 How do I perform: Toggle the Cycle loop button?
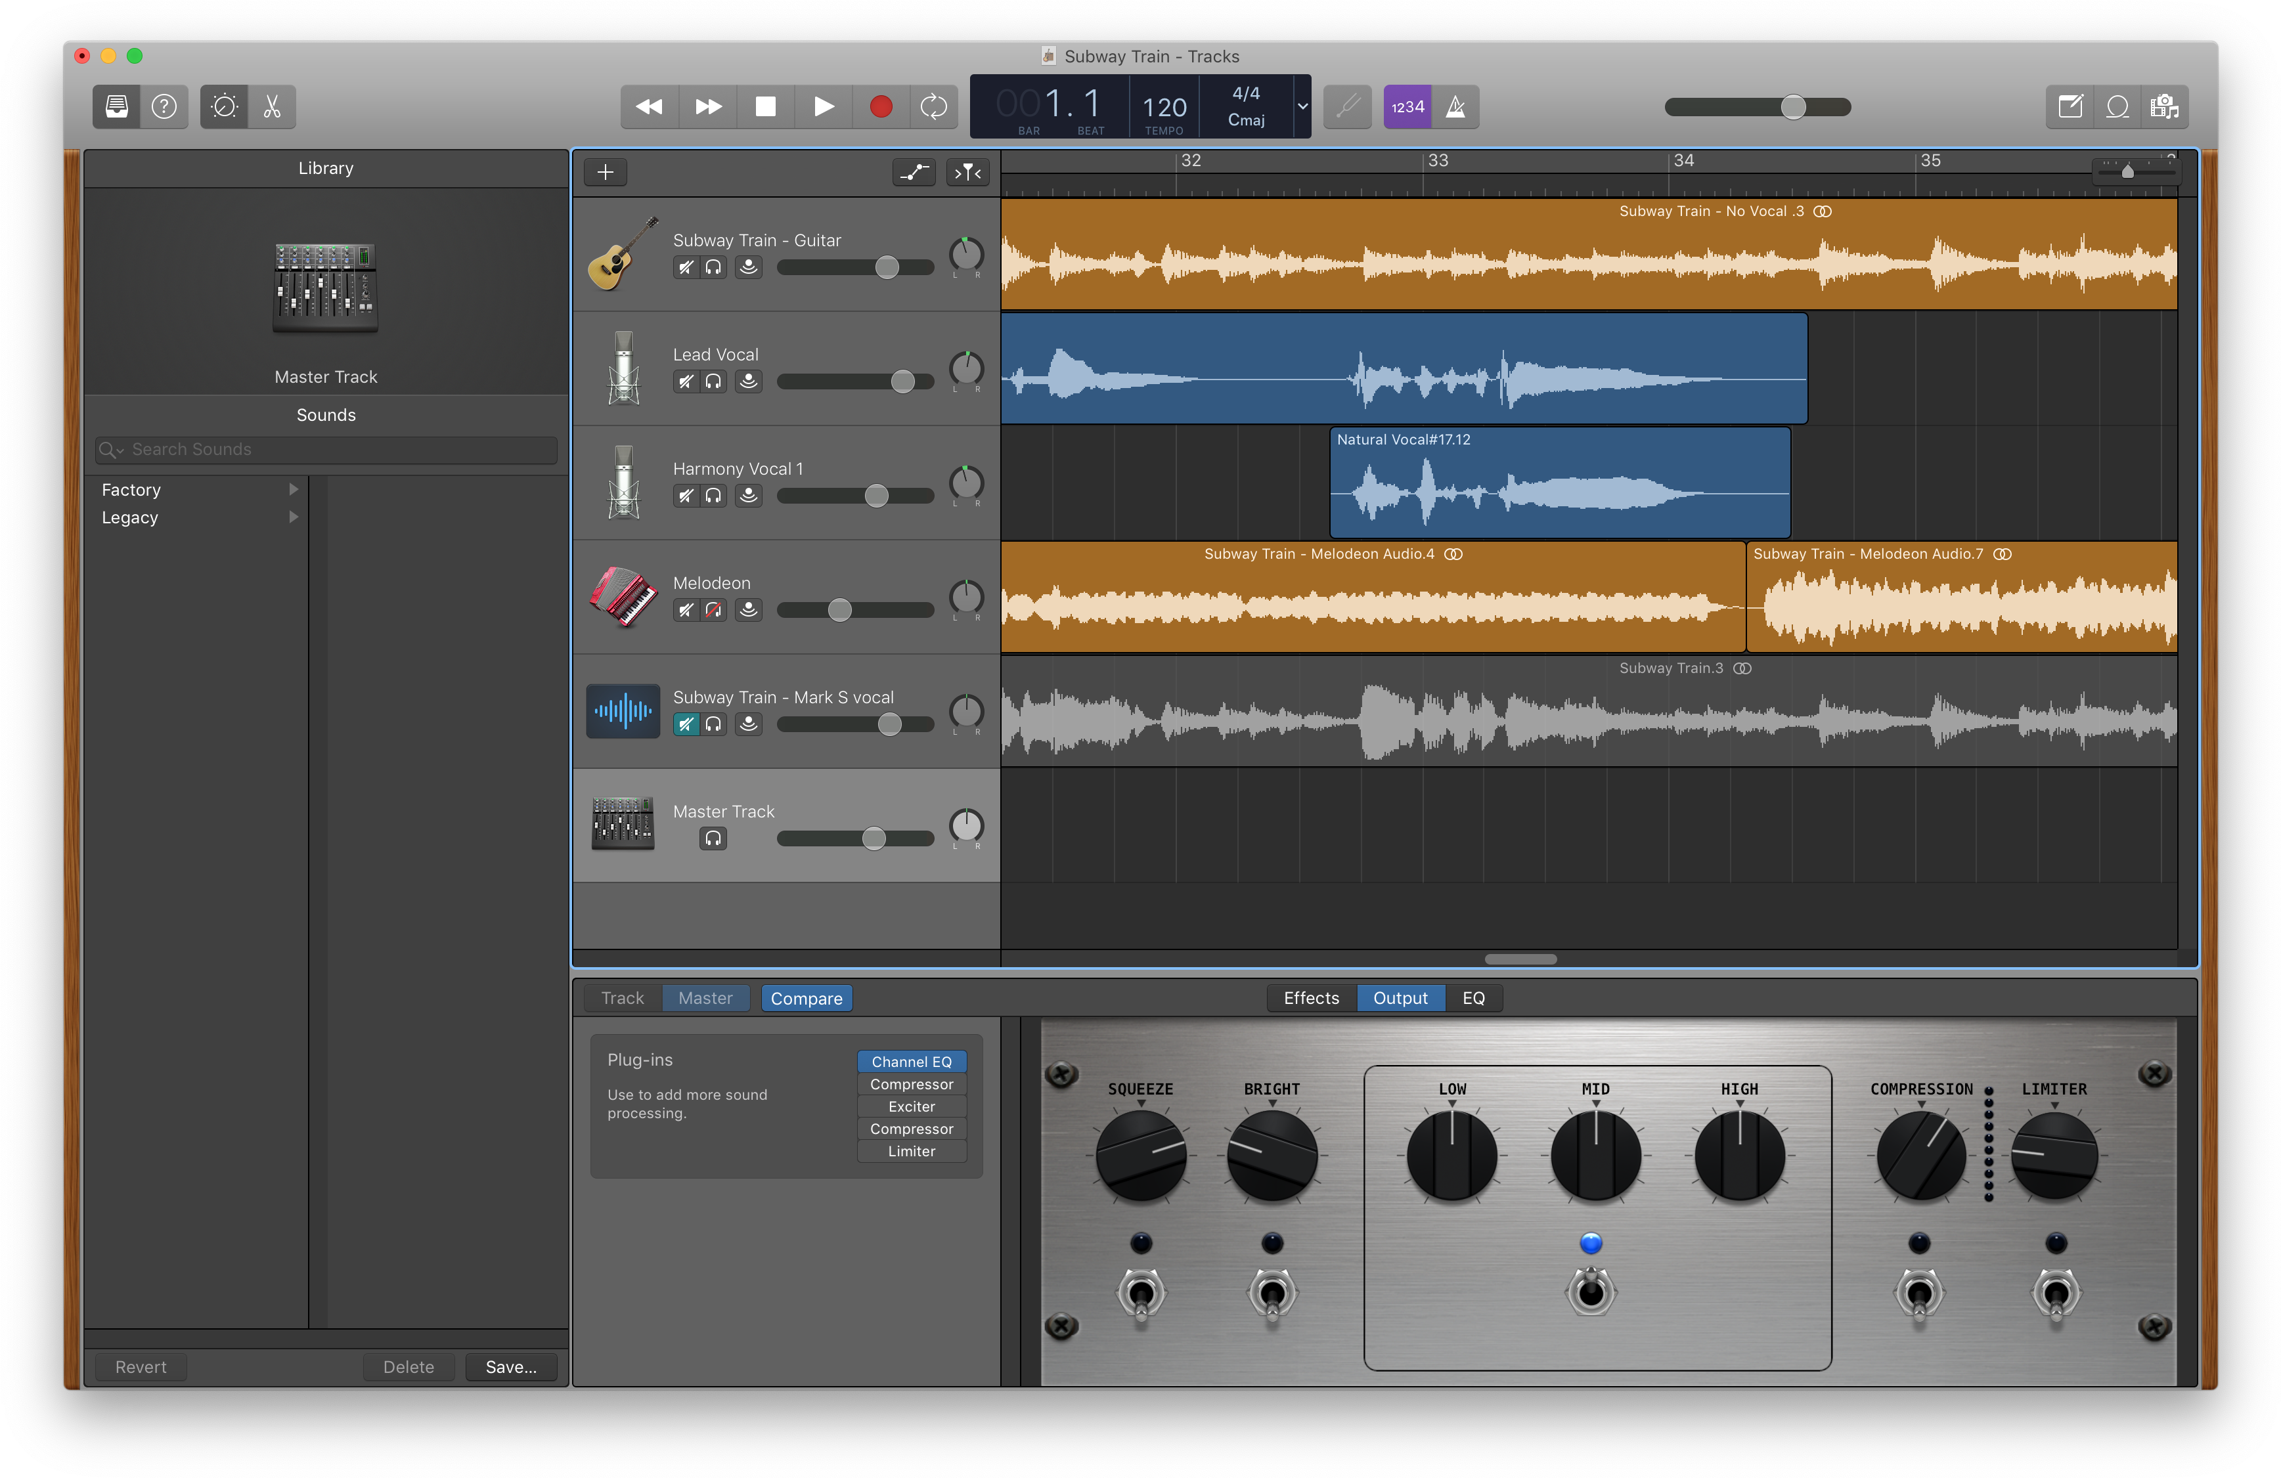point(933,106)
